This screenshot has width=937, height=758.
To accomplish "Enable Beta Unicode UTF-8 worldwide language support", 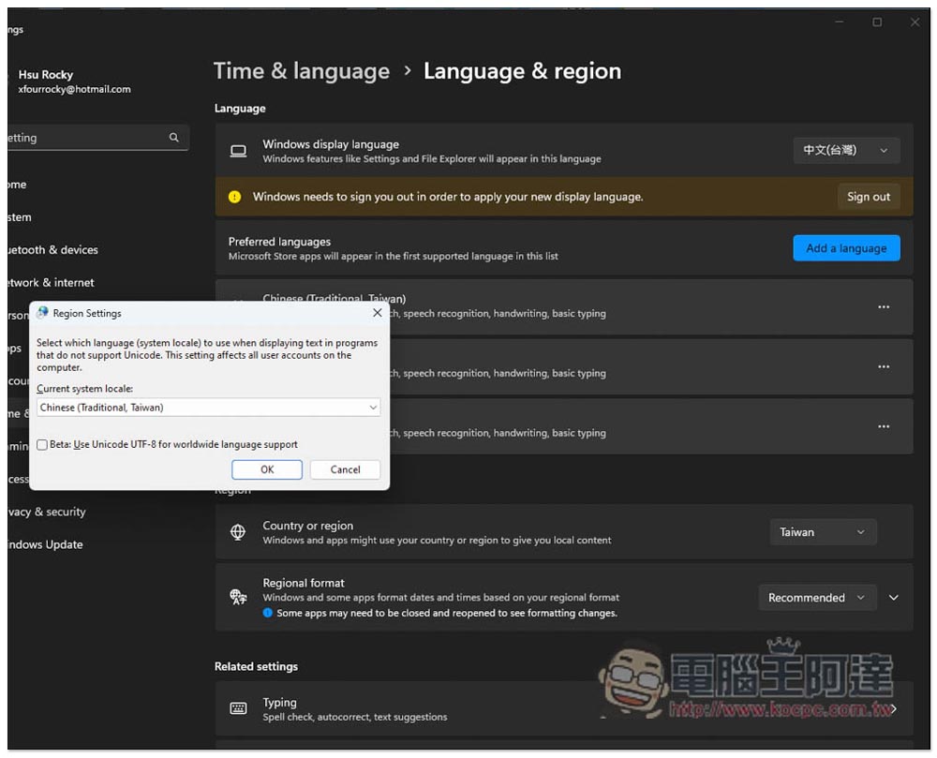I will tap(42, 444).
